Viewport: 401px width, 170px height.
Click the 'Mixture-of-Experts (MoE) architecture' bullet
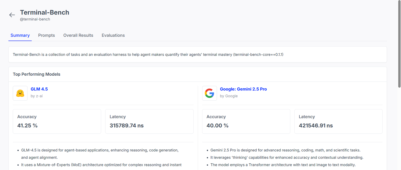101,165
